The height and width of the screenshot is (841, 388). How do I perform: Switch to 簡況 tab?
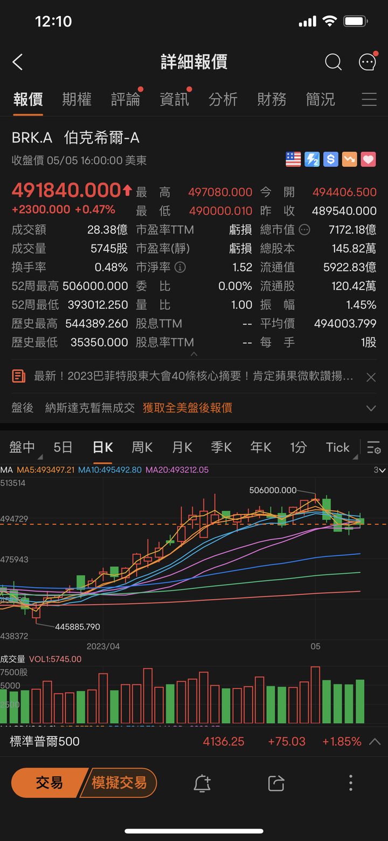(321, 99)
